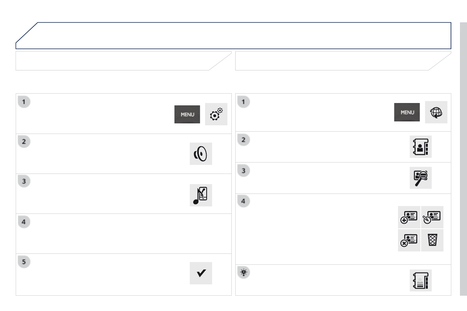Click step 2 badge in speaker icon row
This screenshot has height=311, width=467.
(x=24, y=142)
